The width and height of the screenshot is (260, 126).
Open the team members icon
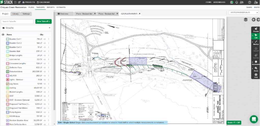242,2
